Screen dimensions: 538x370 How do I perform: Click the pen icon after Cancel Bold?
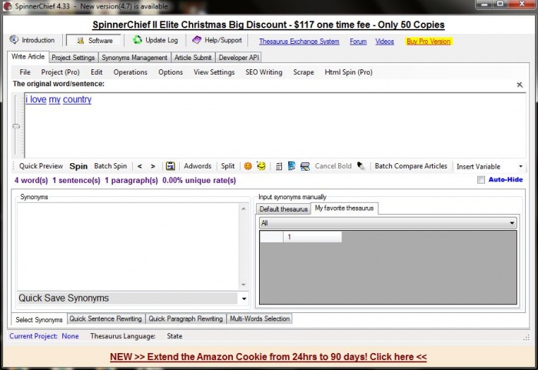361,166
